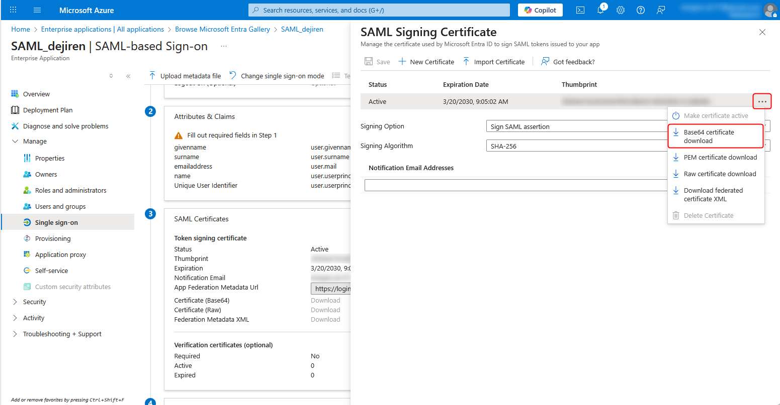This screenshot has width=780, height=405.
Task: Open portal settings gear
Action: (x=621, y=10)
